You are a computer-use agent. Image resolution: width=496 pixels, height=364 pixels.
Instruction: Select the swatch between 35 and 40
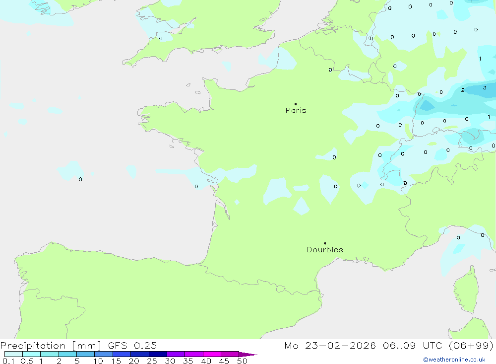pos(194,354)
